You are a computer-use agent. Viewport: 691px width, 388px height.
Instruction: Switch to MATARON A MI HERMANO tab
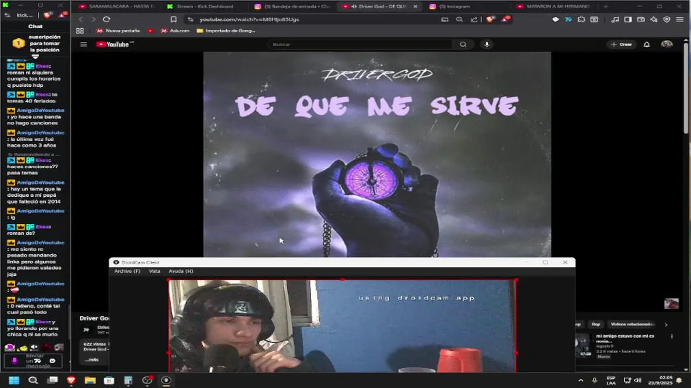(x=554, y=6)
